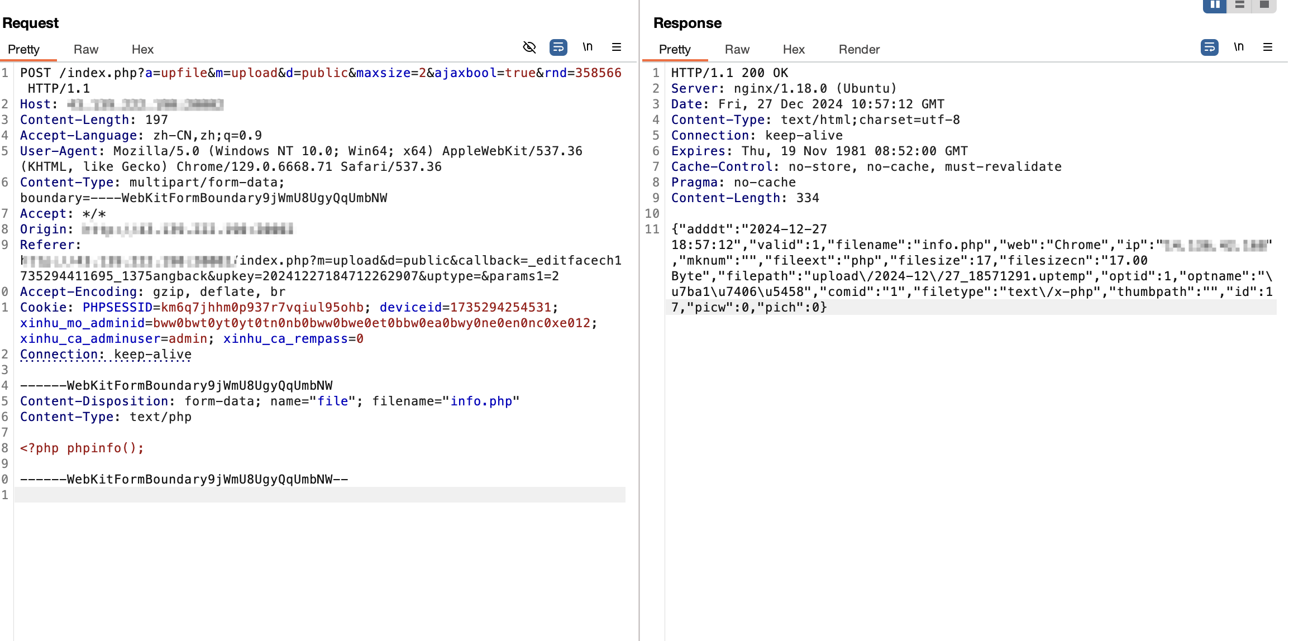Click the Content-Length 334 response header line
1289x641 pixels.
click(x=744, y=198)
